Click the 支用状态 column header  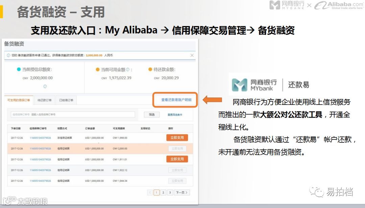click(145, 129)
